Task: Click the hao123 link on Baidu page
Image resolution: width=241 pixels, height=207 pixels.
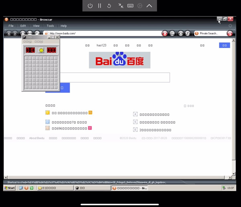Action: point(101,45)
